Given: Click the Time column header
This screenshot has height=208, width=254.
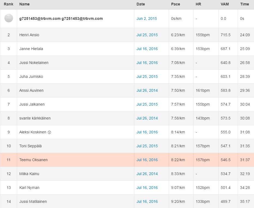Looking at the screenshot, I should tap(244, 4).
